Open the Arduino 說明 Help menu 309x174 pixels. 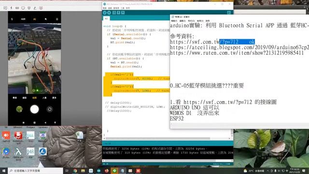pos(127,8)
